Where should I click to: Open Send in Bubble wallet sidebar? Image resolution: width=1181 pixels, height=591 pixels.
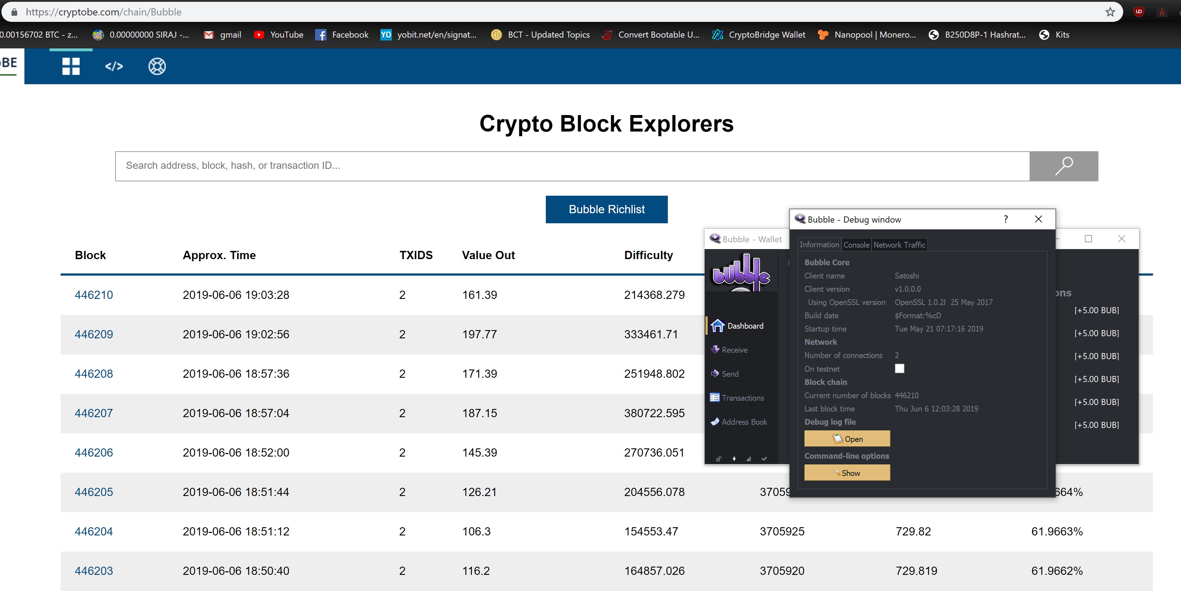pos(725,373)
